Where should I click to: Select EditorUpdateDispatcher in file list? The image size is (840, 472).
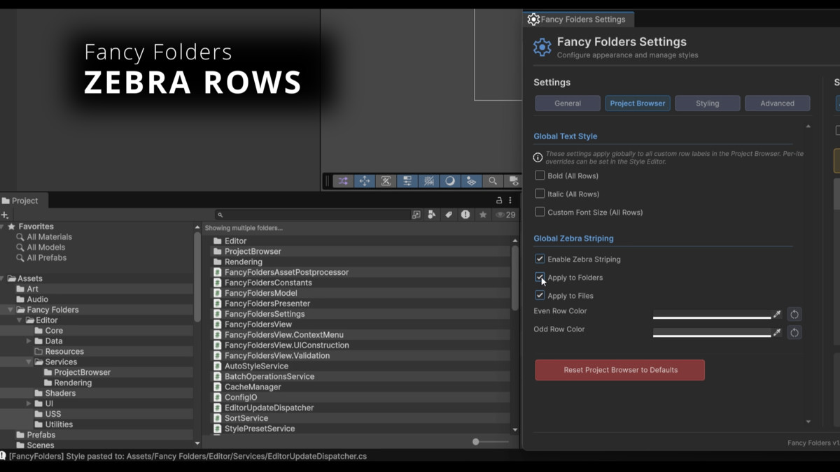(x=269, y=408)
